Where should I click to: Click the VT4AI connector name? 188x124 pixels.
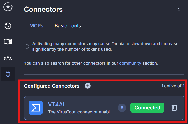pos(56,105)
